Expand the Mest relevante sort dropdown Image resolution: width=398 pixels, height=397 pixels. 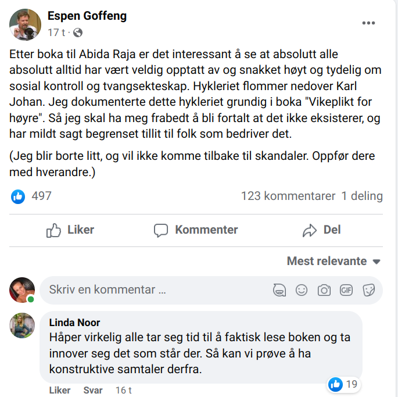tap(334, 261)
